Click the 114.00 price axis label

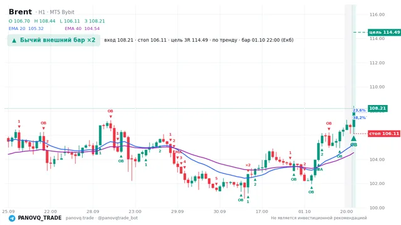[377, 39]
